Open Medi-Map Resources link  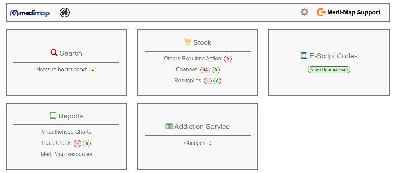tap(66, 154)
